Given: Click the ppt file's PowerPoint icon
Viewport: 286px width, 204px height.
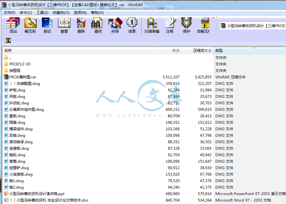Looking at the screenshot, I should click(6, 194).
